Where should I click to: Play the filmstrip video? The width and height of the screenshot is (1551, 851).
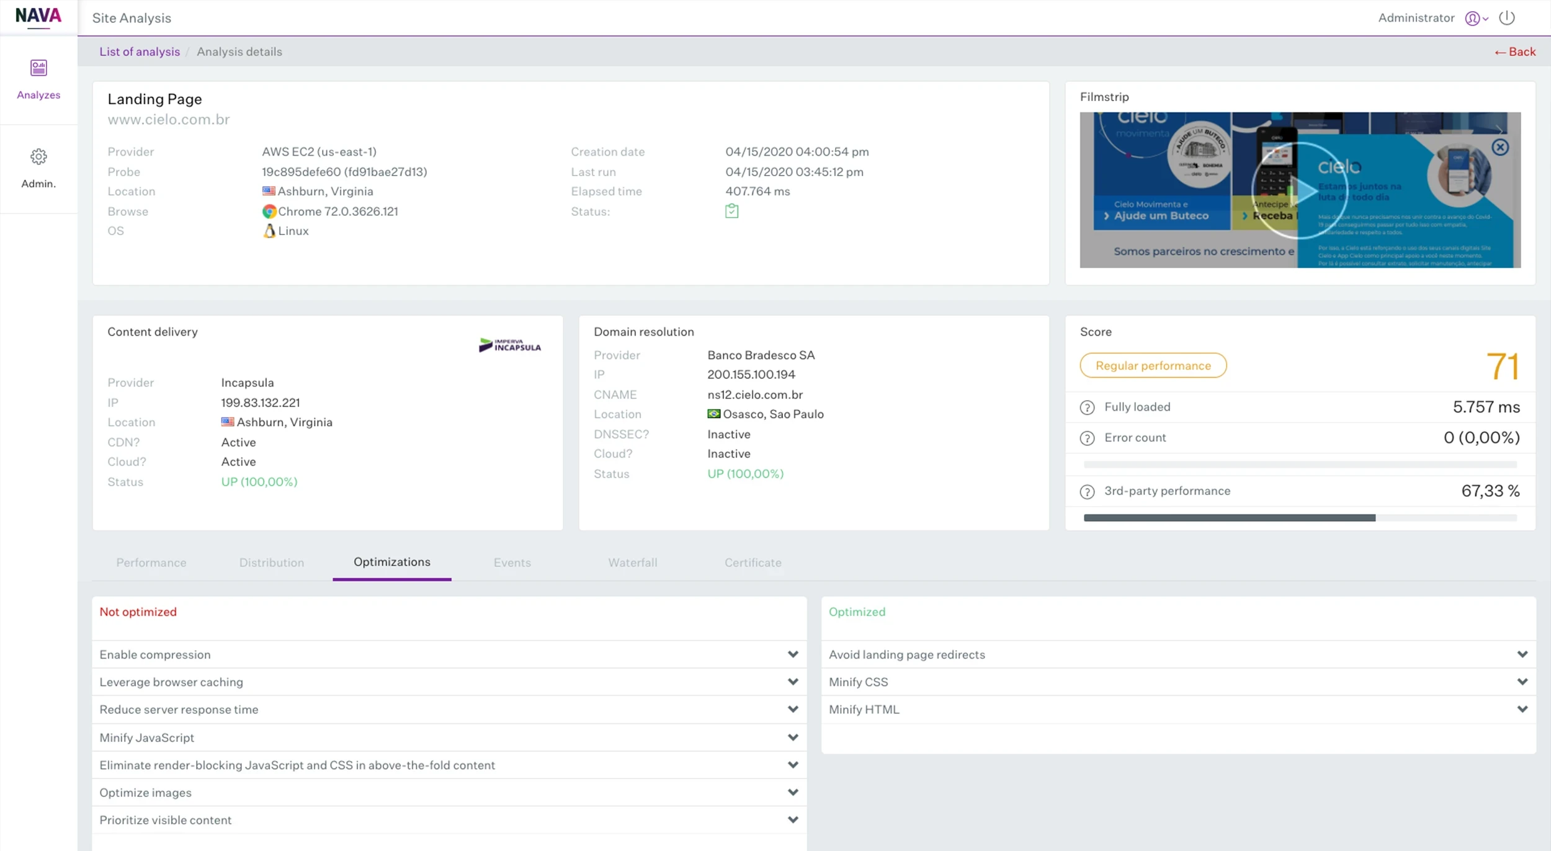(1300, 190)
